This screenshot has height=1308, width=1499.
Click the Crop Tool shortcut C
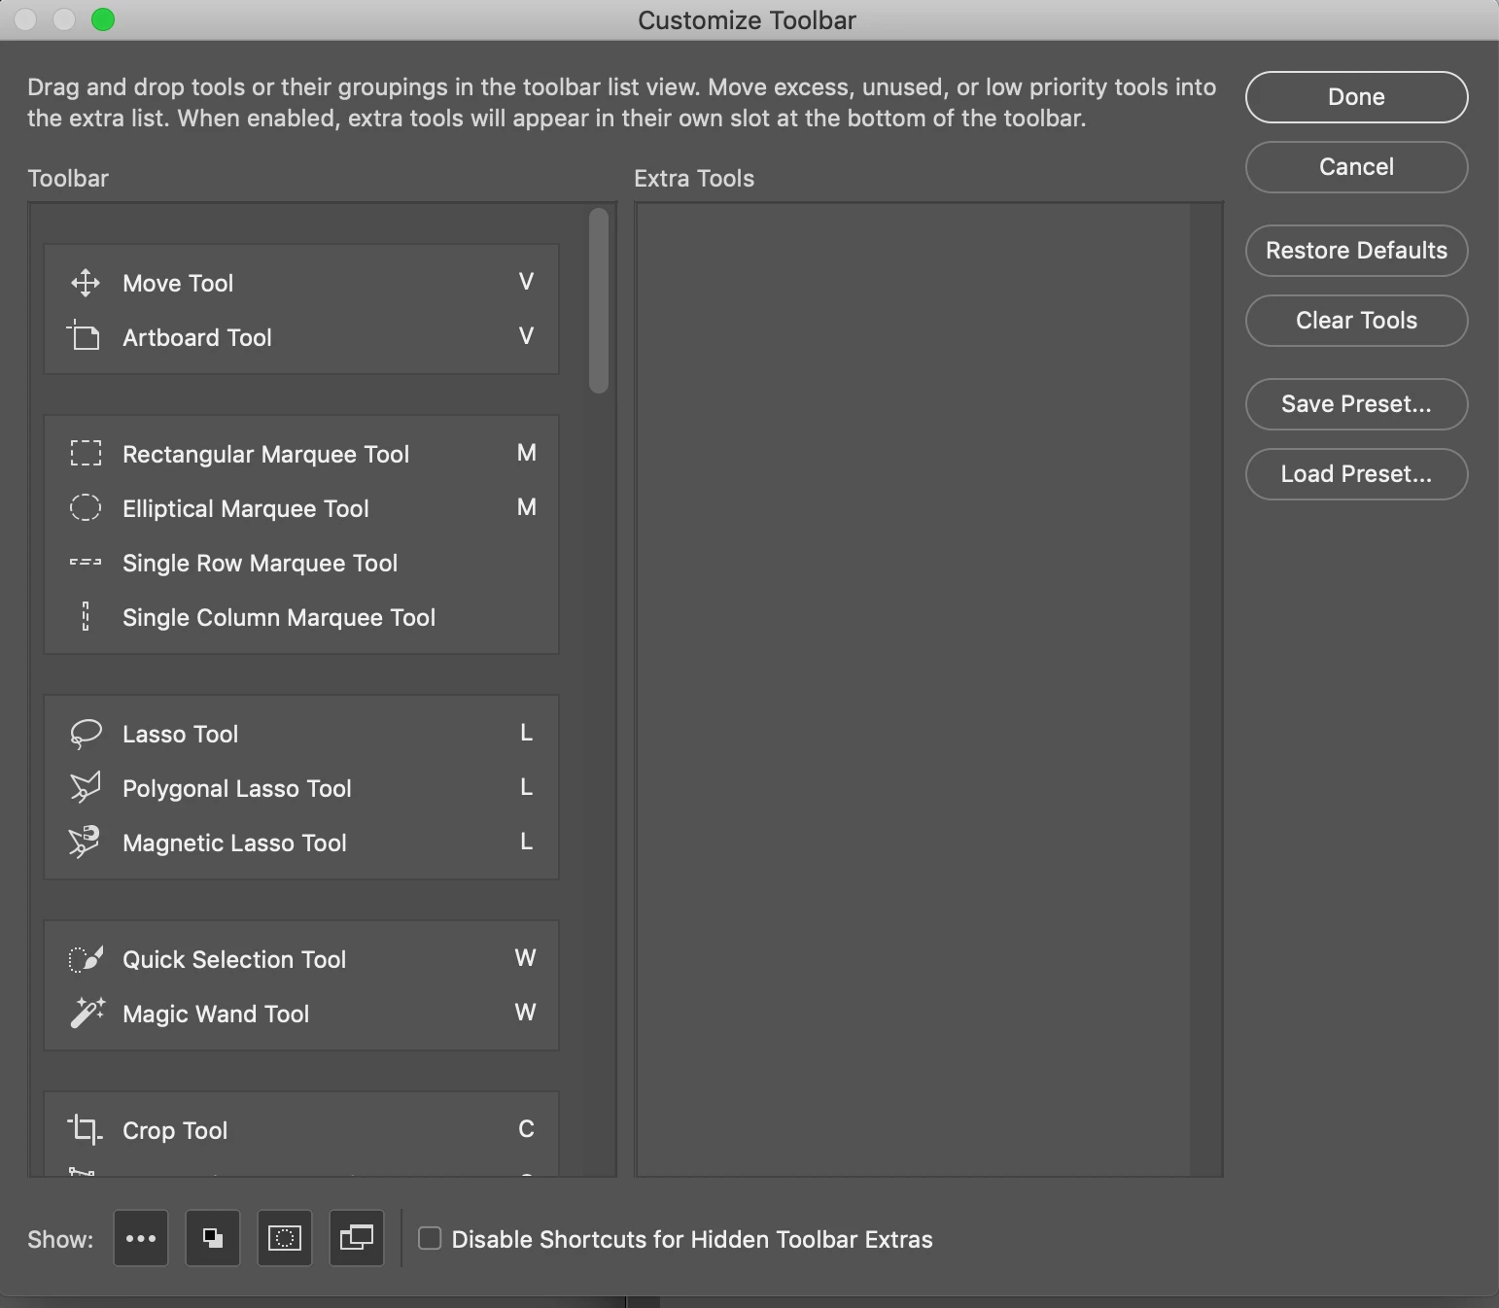(526, 1129)
